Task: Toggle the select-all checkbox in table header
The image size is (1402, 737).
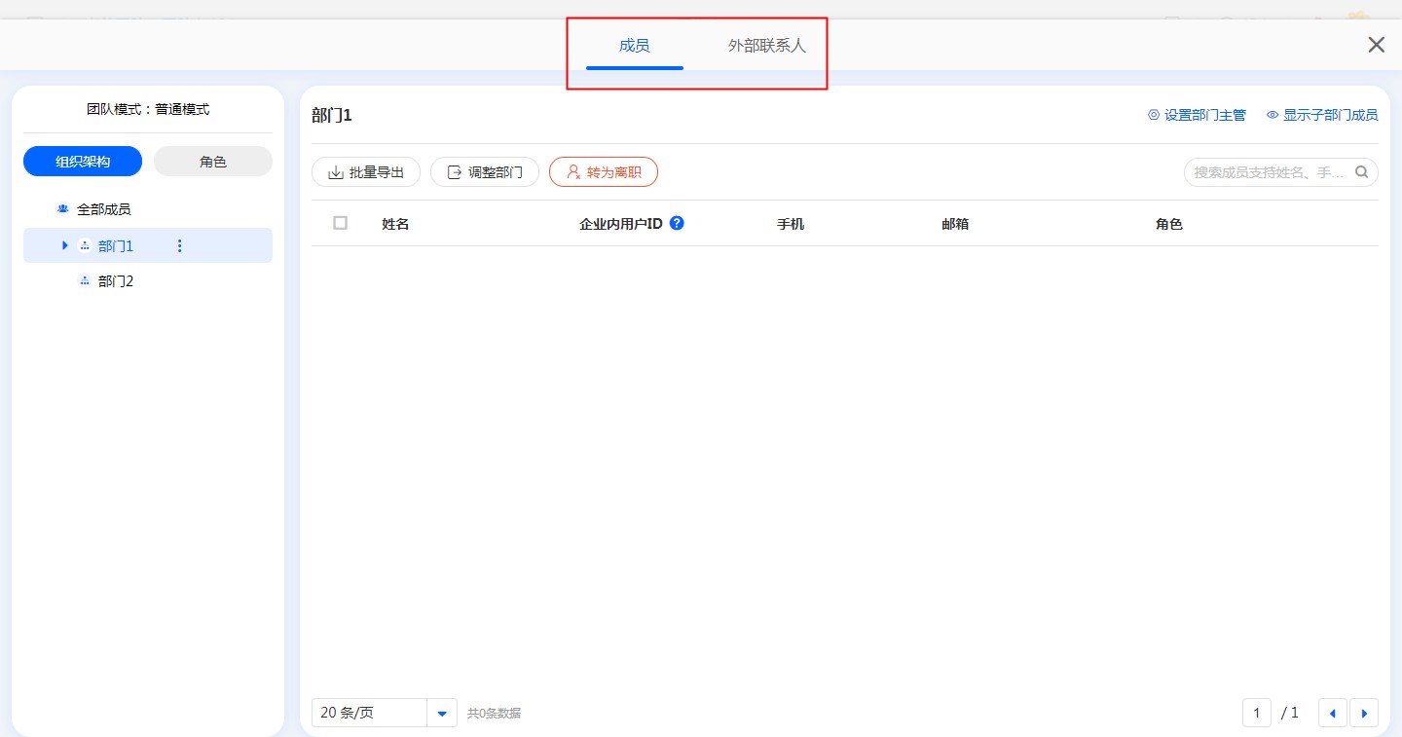Action: pos(340,223)
